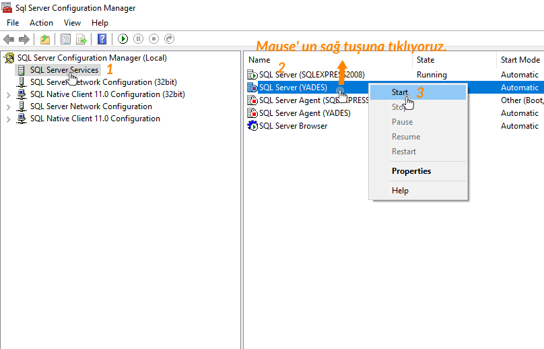Select SQL Server Services in the tree

pyautogui.click(x=64, y=70)
